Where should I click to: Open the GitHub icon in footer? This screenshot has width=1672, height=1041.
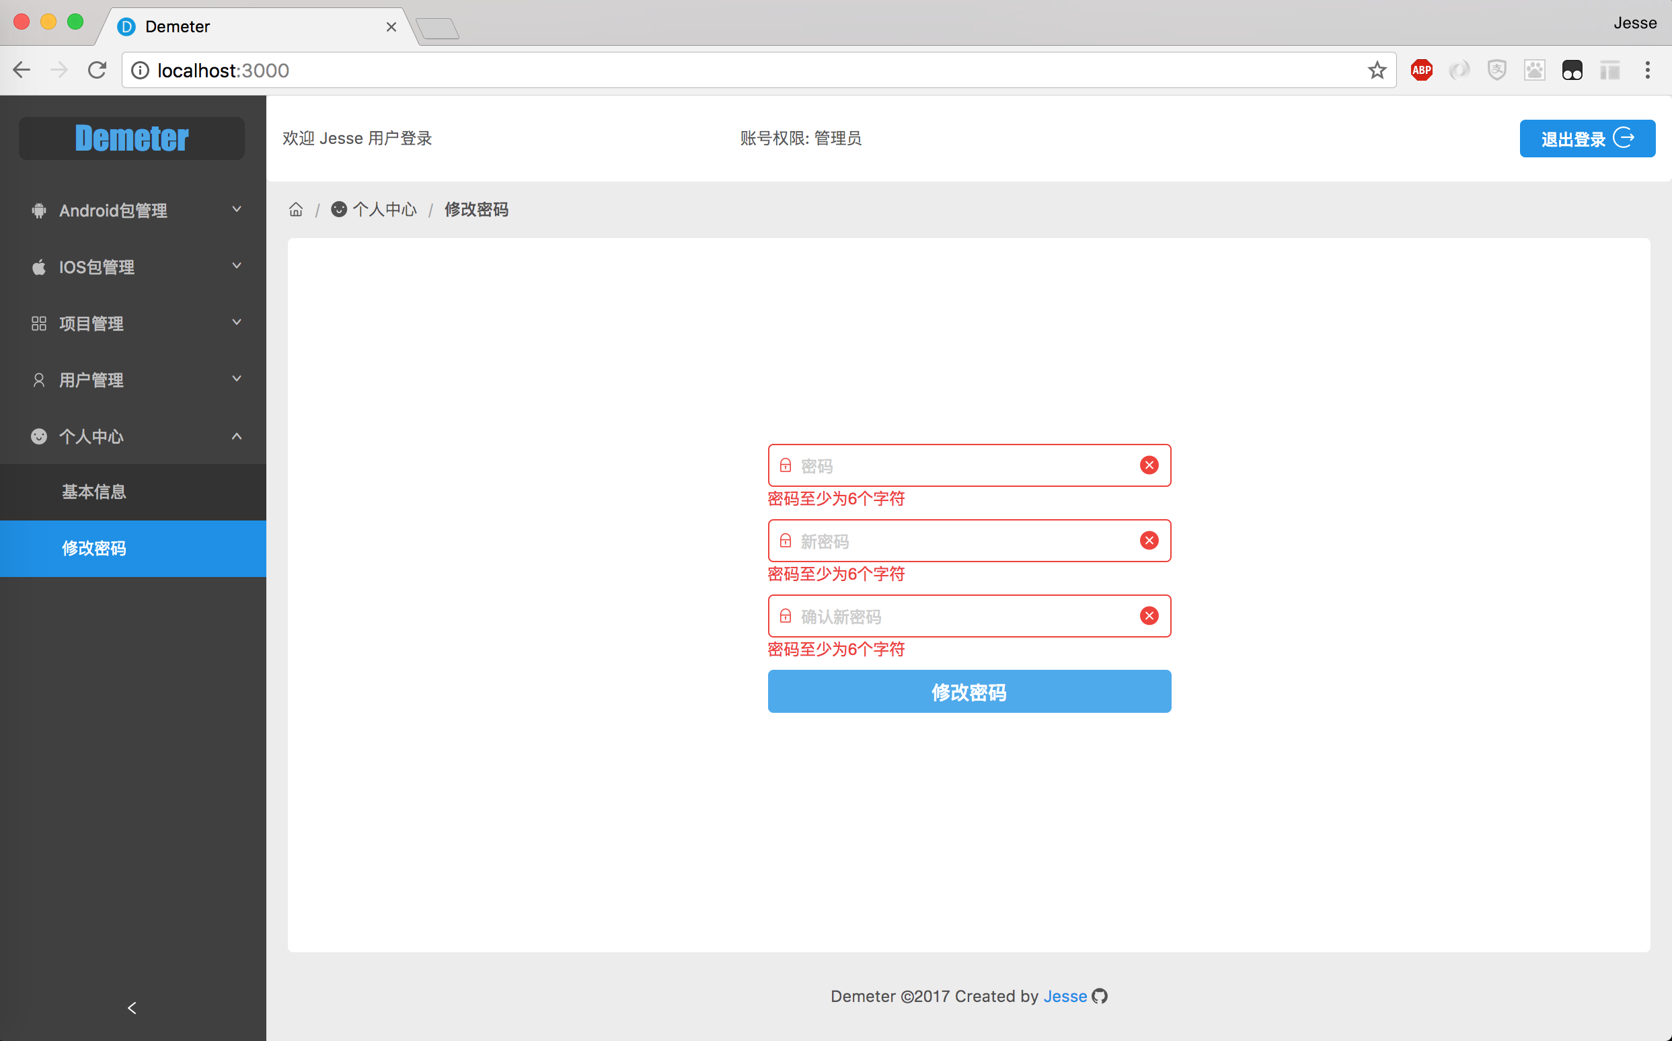point(1100,996)
